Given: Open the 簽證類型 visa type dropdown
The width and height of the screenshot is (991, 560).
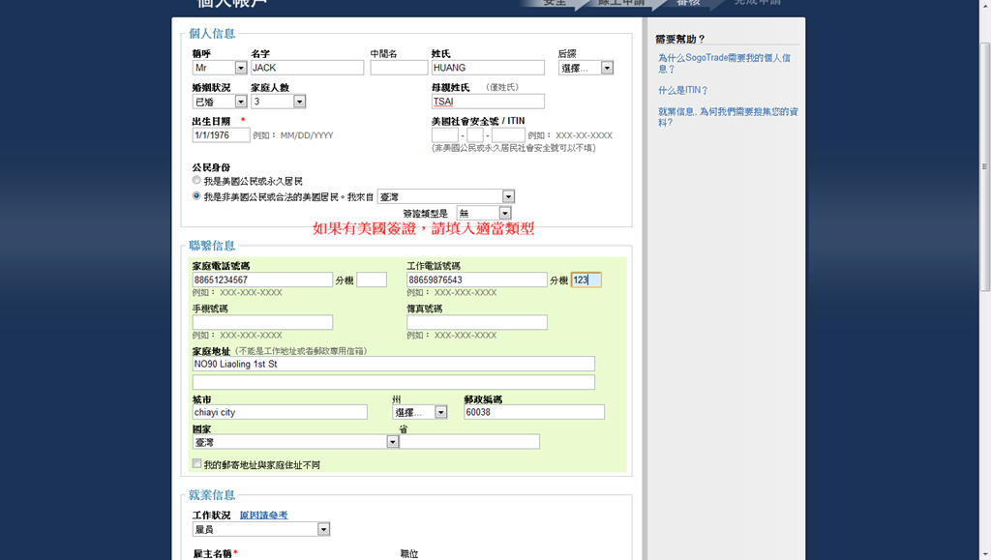Looking at the screenshot, I should (484, 214).
